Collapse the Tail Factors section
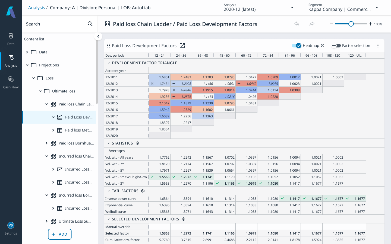391x244 pixels. [109, 191]
